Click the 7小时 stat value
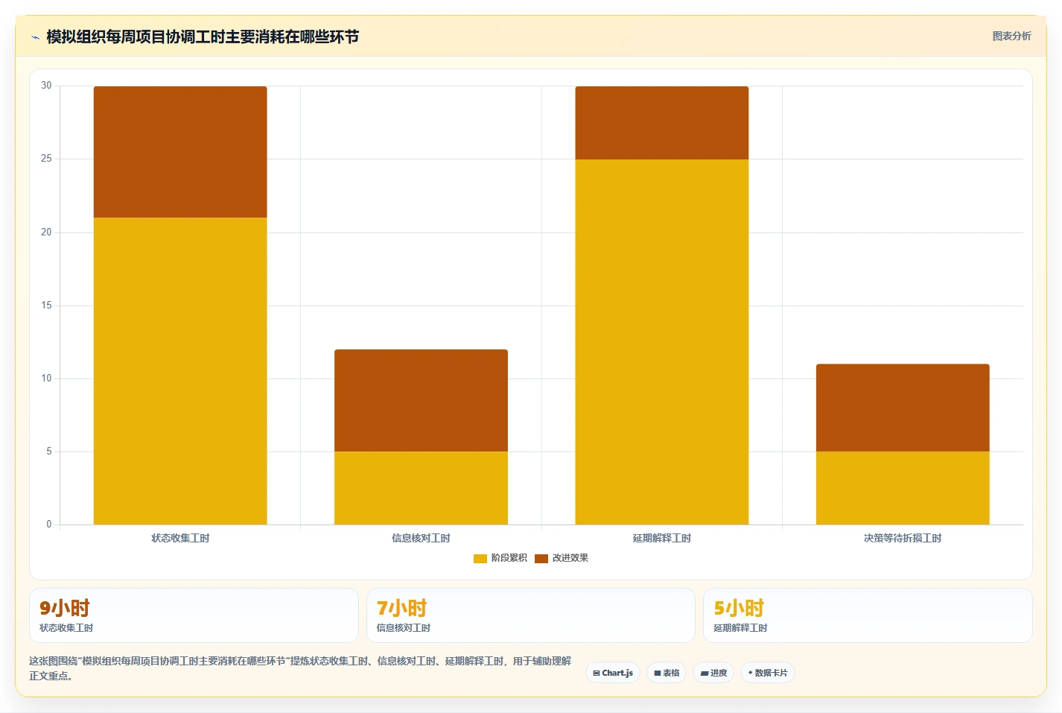1062x713 pixels. (401, 608)
